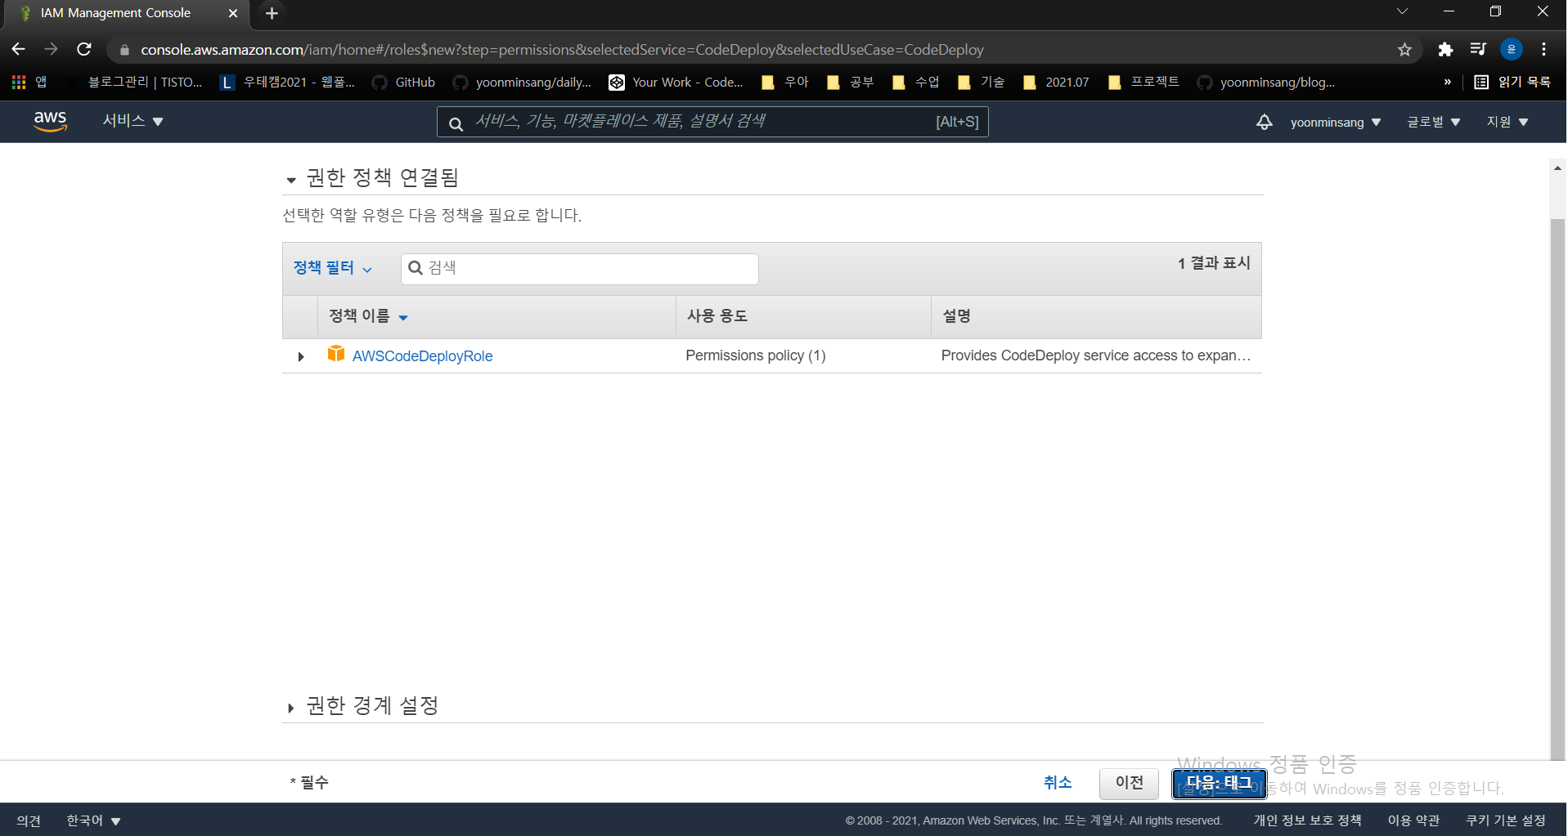Open the 프로젝트 bookmark folder

click(1143, 82)
